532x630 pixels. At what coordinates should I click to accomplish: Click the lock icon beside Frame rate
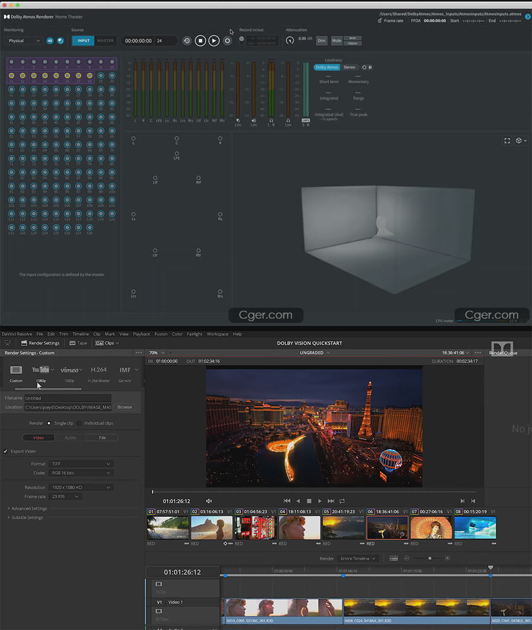point(379,21)
